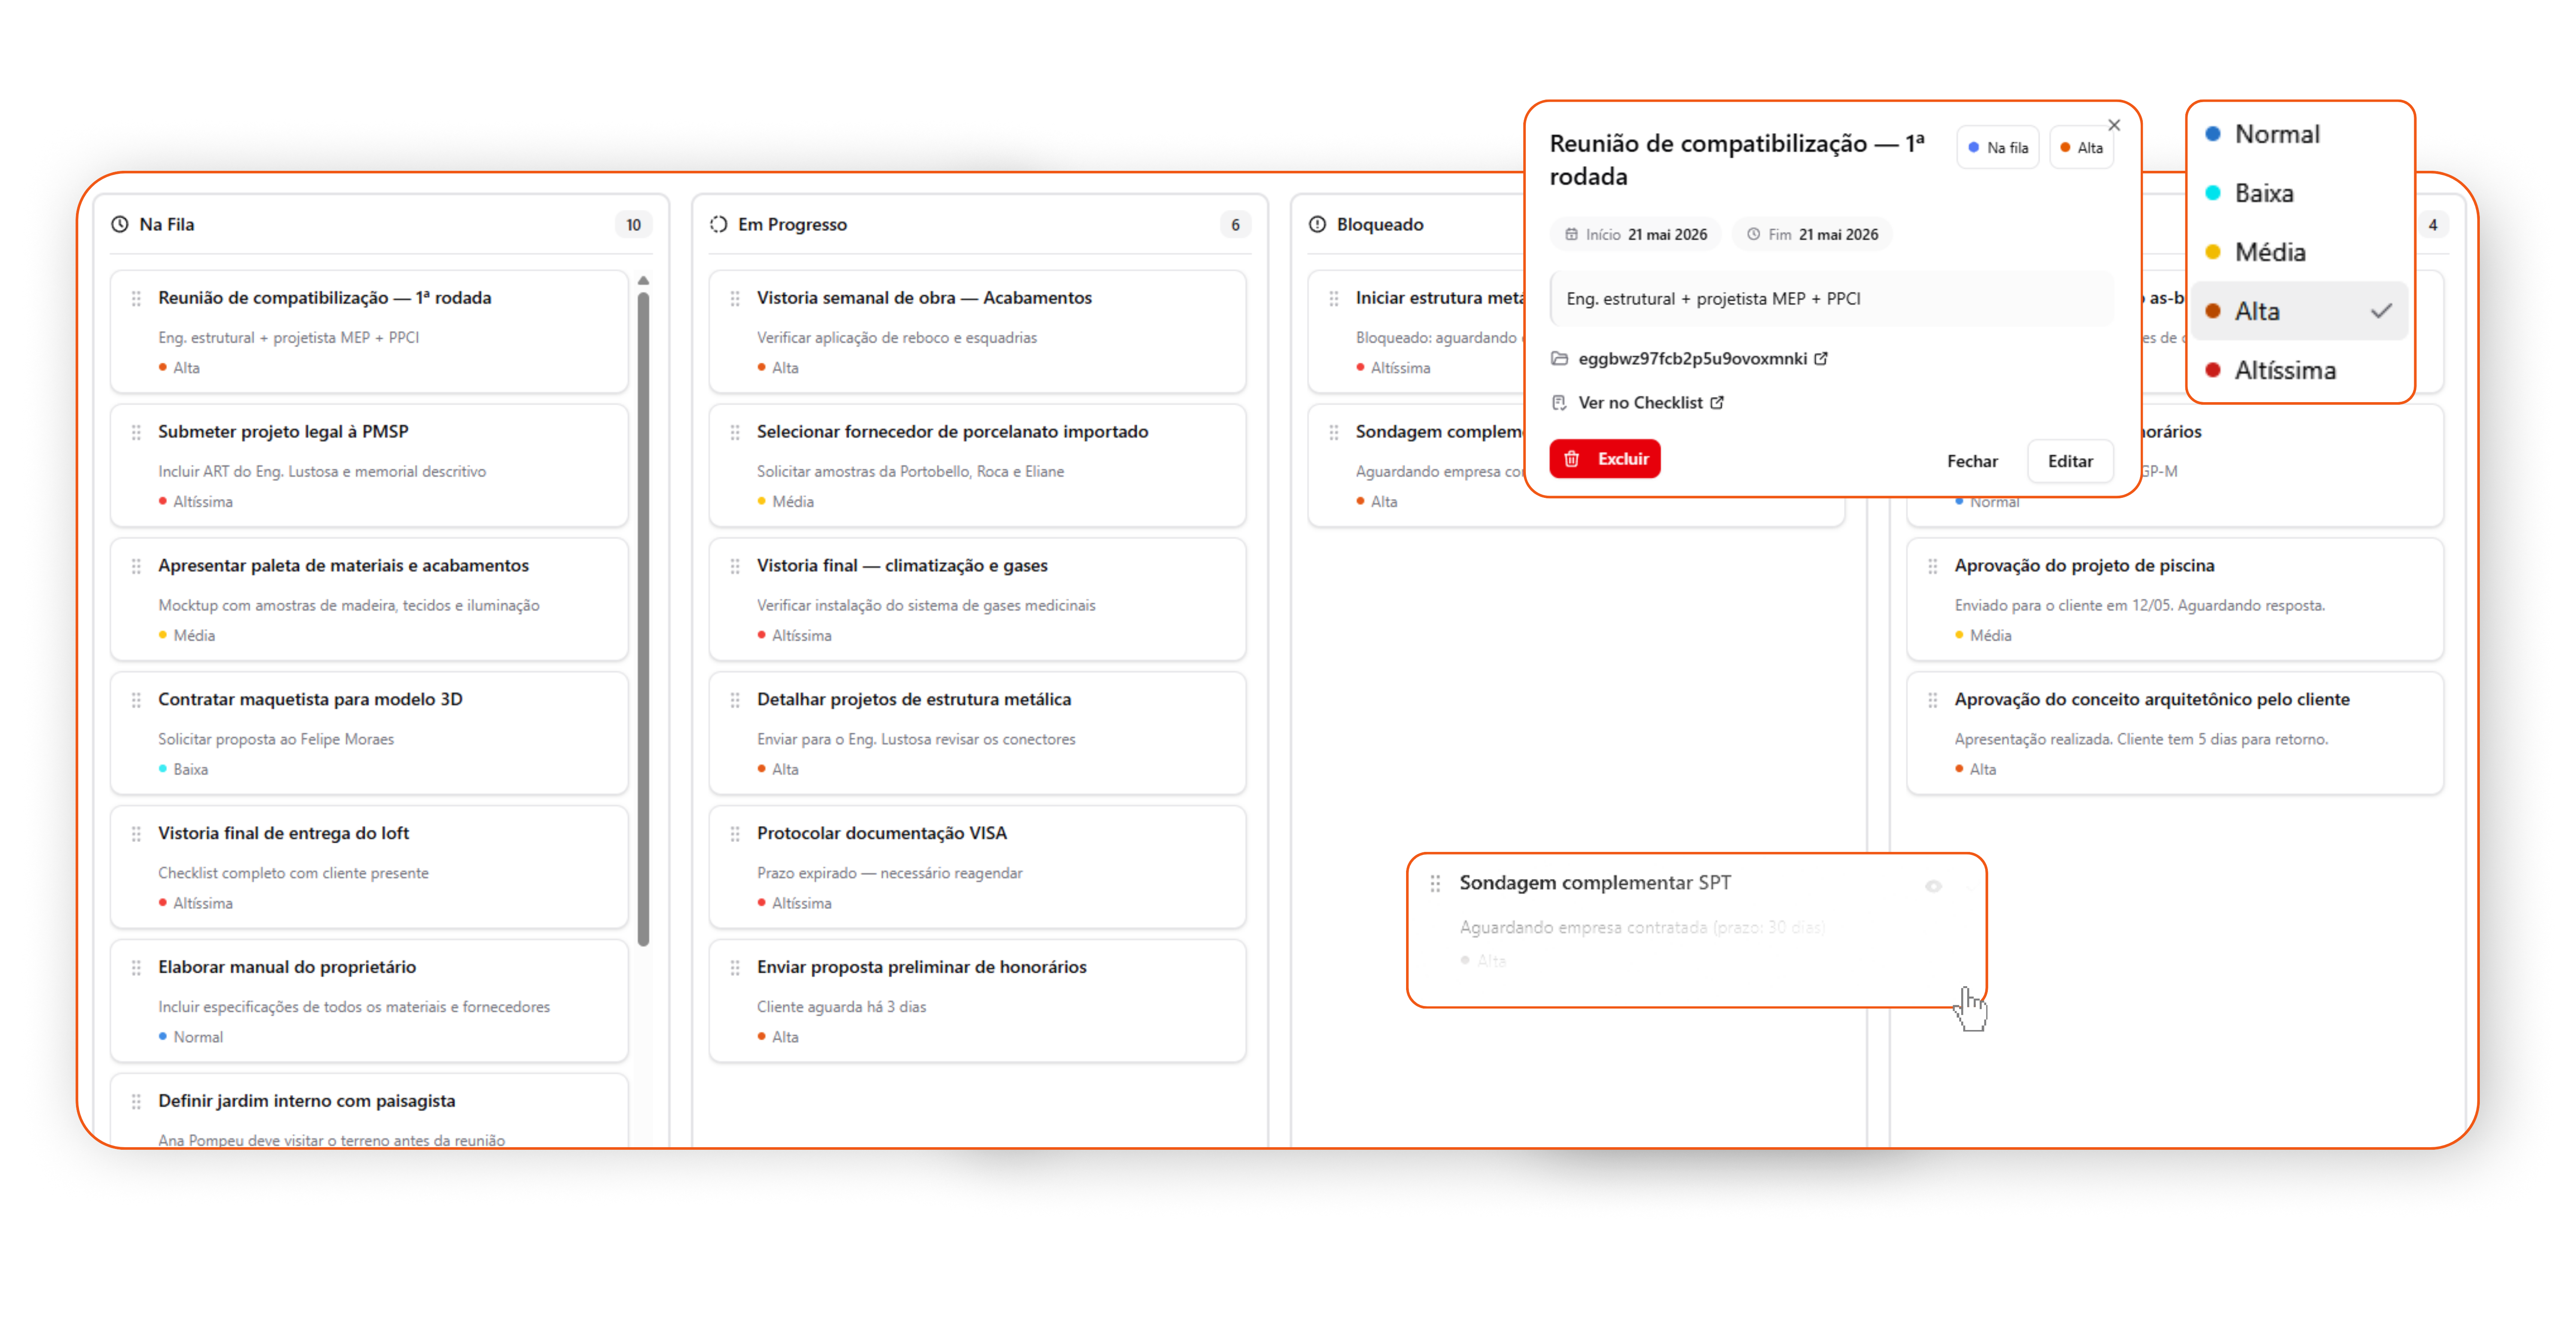
Task: Select Alta priority option
Action: coord(2300,311)
